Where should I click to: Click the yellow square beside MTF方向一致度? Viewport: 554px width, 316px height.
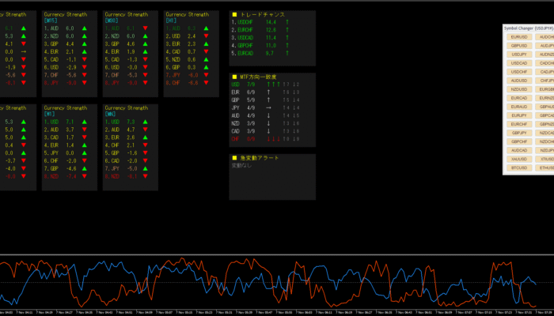tap(233, 77)
